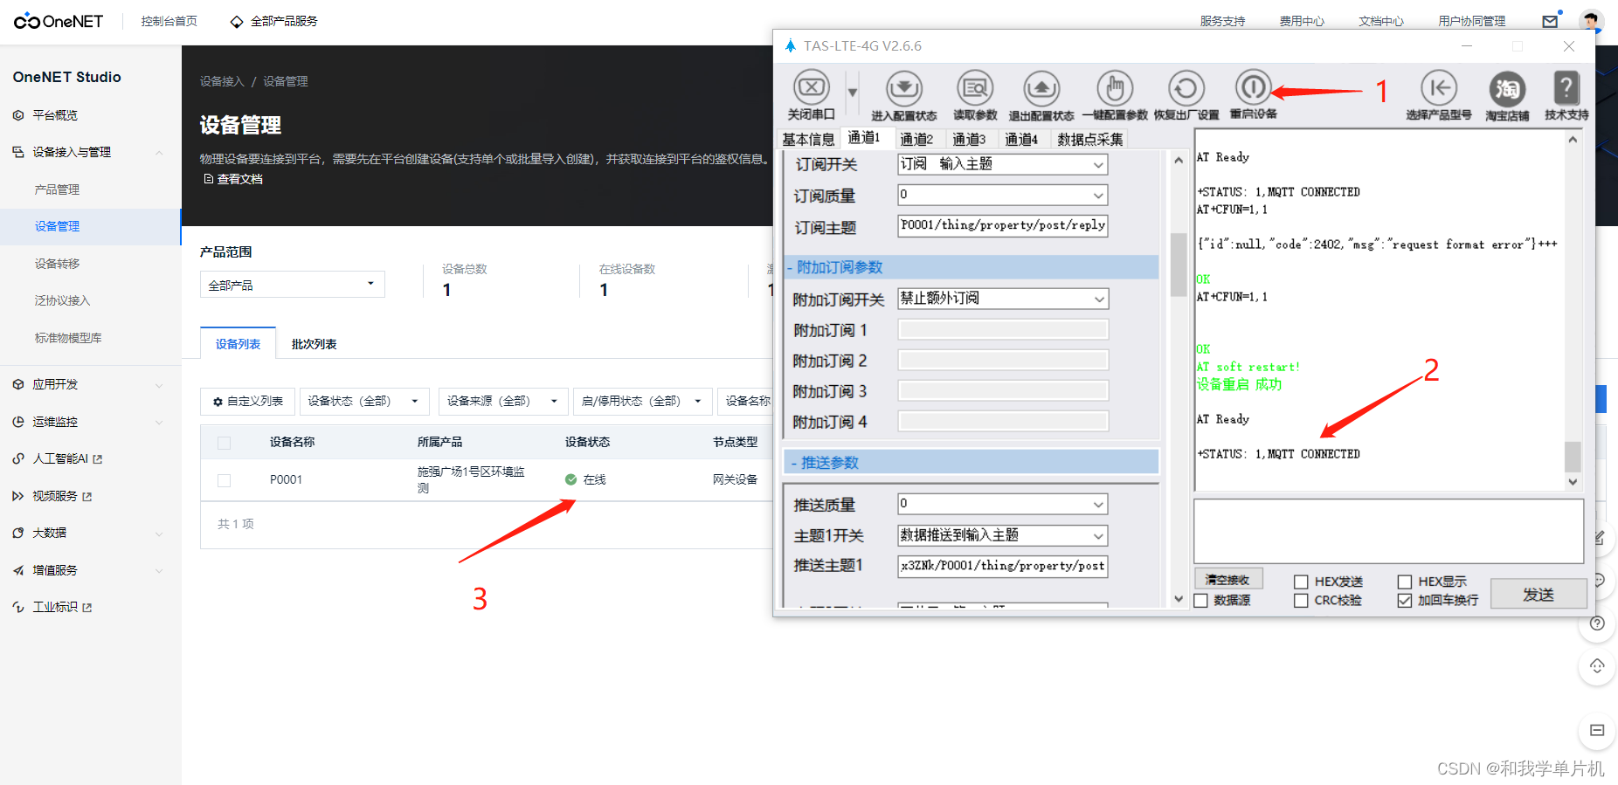Click the serial log scrollbar thumb
The width and height of the screenshot is (1618, 785).
pos(1573,456)
